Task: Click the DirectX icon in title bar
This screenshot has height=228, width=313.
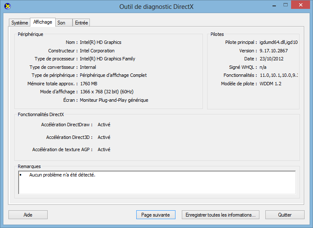Action: click(8, 6)
